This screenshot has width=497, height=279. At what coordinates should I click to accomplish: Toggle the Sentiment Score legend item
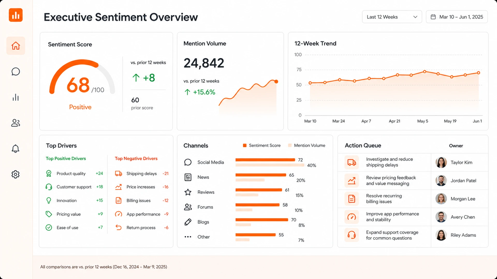262,145
